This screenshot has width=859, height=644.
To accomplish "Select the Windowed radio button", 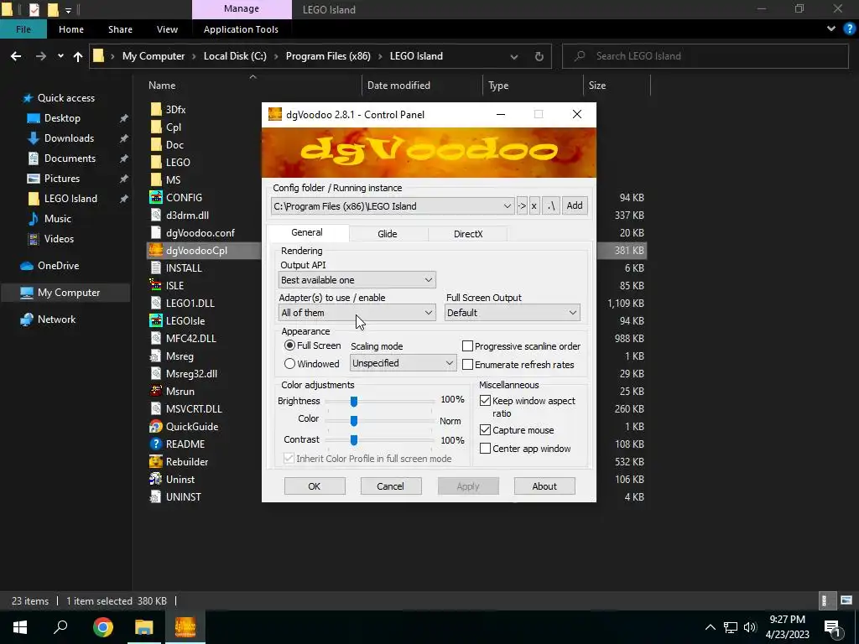I will (x=289, y=364).
